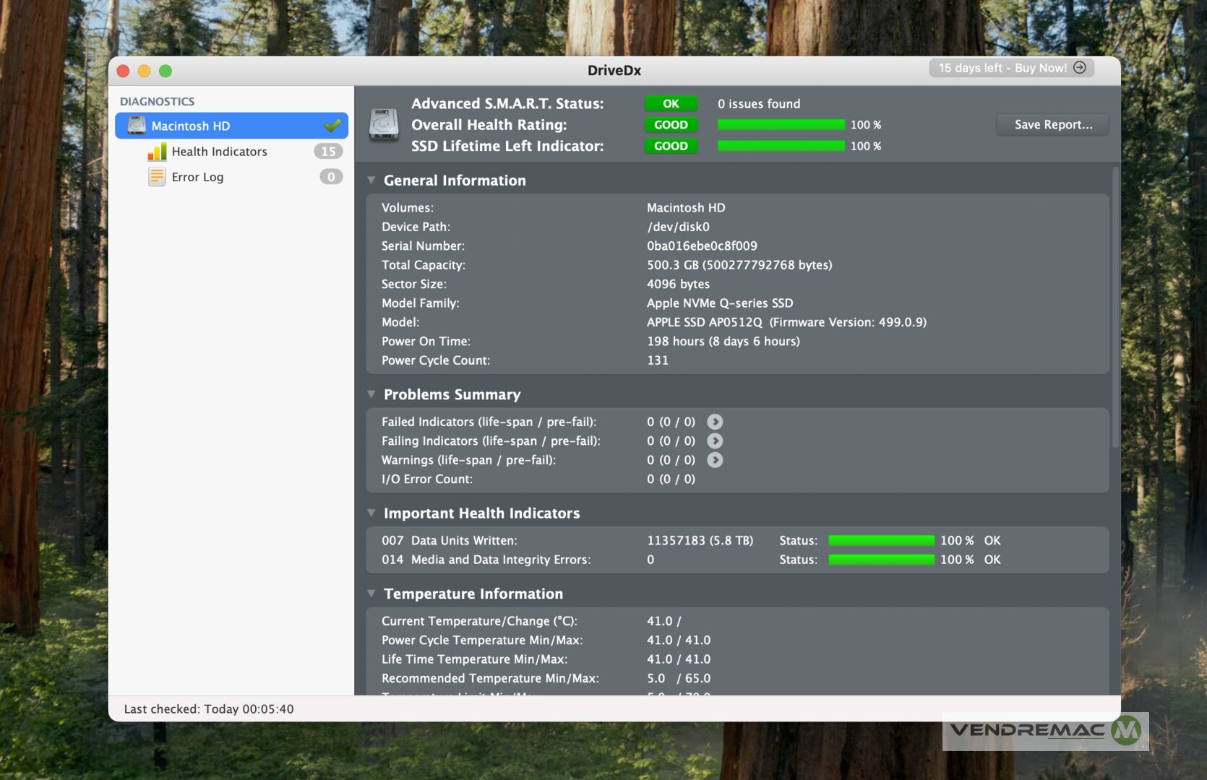Click the green checkmark on Macintosh HD
Image resolution: width=1207 pixels, height=780 pixels.
[x=332, y=126]
